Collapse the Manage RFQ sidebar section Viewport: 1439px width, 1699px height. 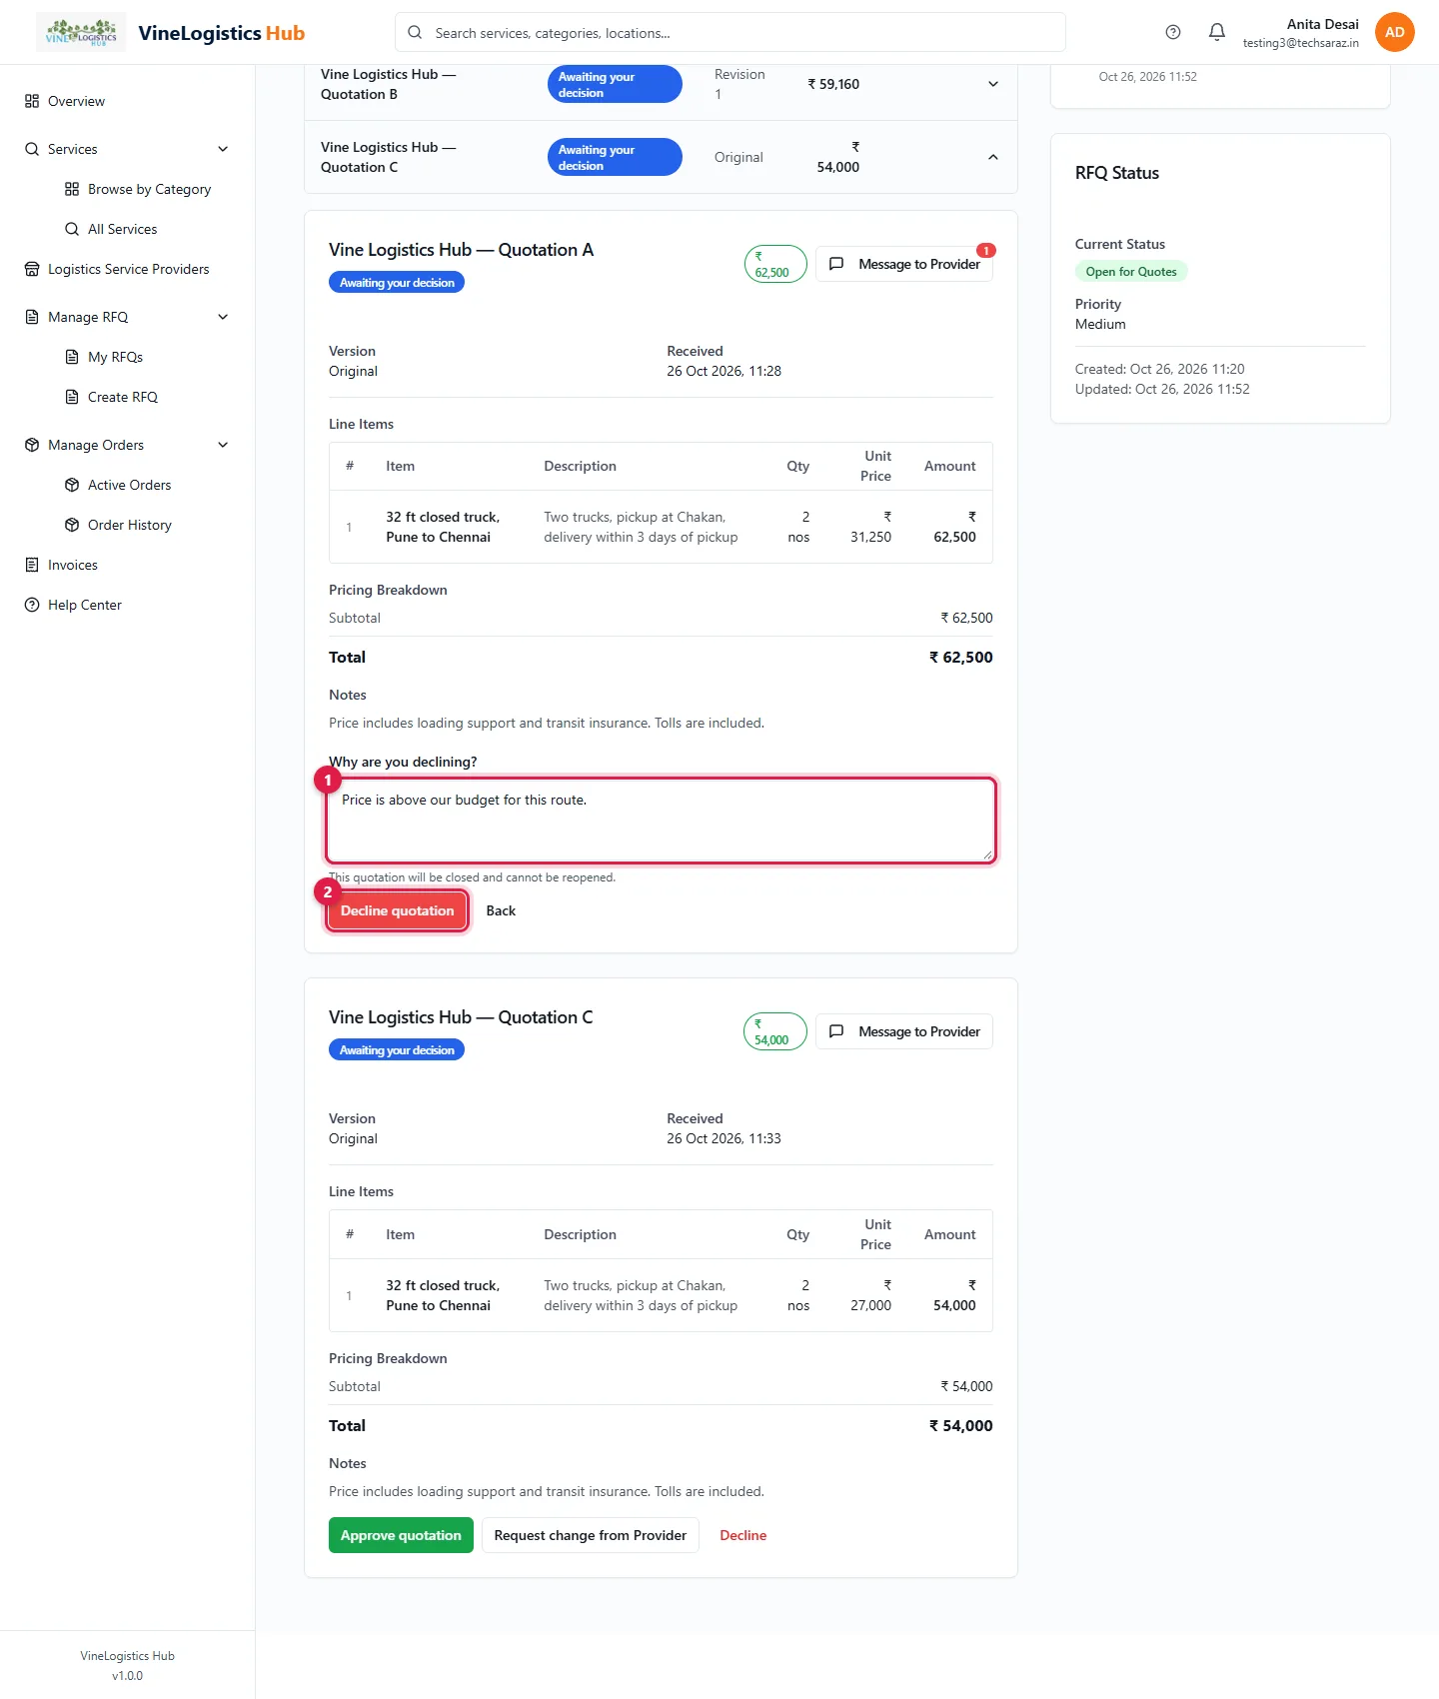[x=223, y=317]
